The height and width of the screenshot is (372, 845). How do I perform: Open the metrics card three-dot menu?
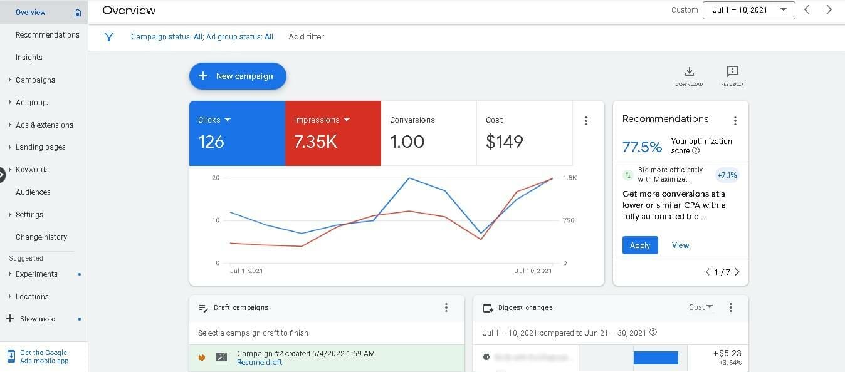(586, 120)
